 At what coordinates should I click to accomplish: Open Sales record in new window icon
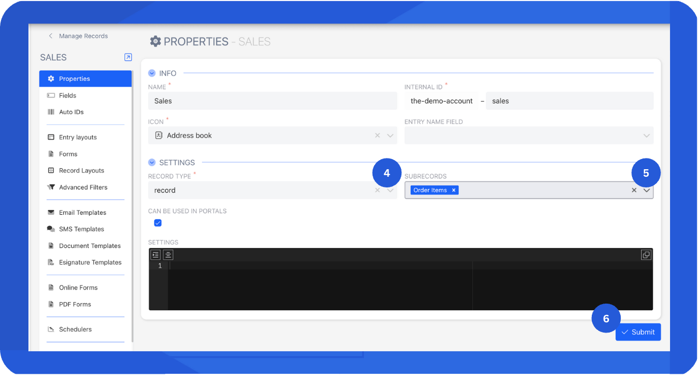[x=128, y=57]
